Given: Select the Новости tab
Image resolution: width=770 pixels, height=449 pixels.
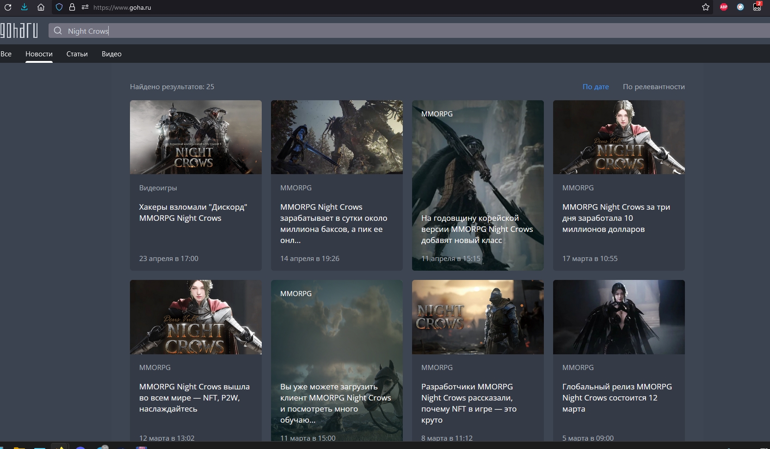Looking at the screenshot, I should (39, 54).
